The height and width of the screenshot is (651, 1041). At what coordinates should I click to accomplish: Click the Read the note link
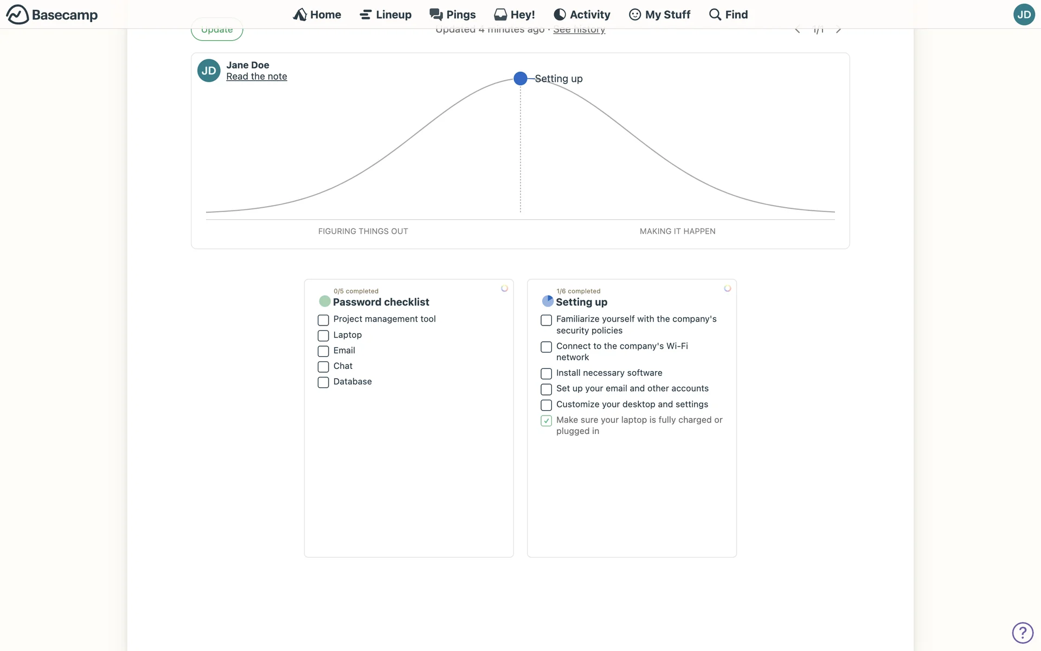tap(256, 76)
